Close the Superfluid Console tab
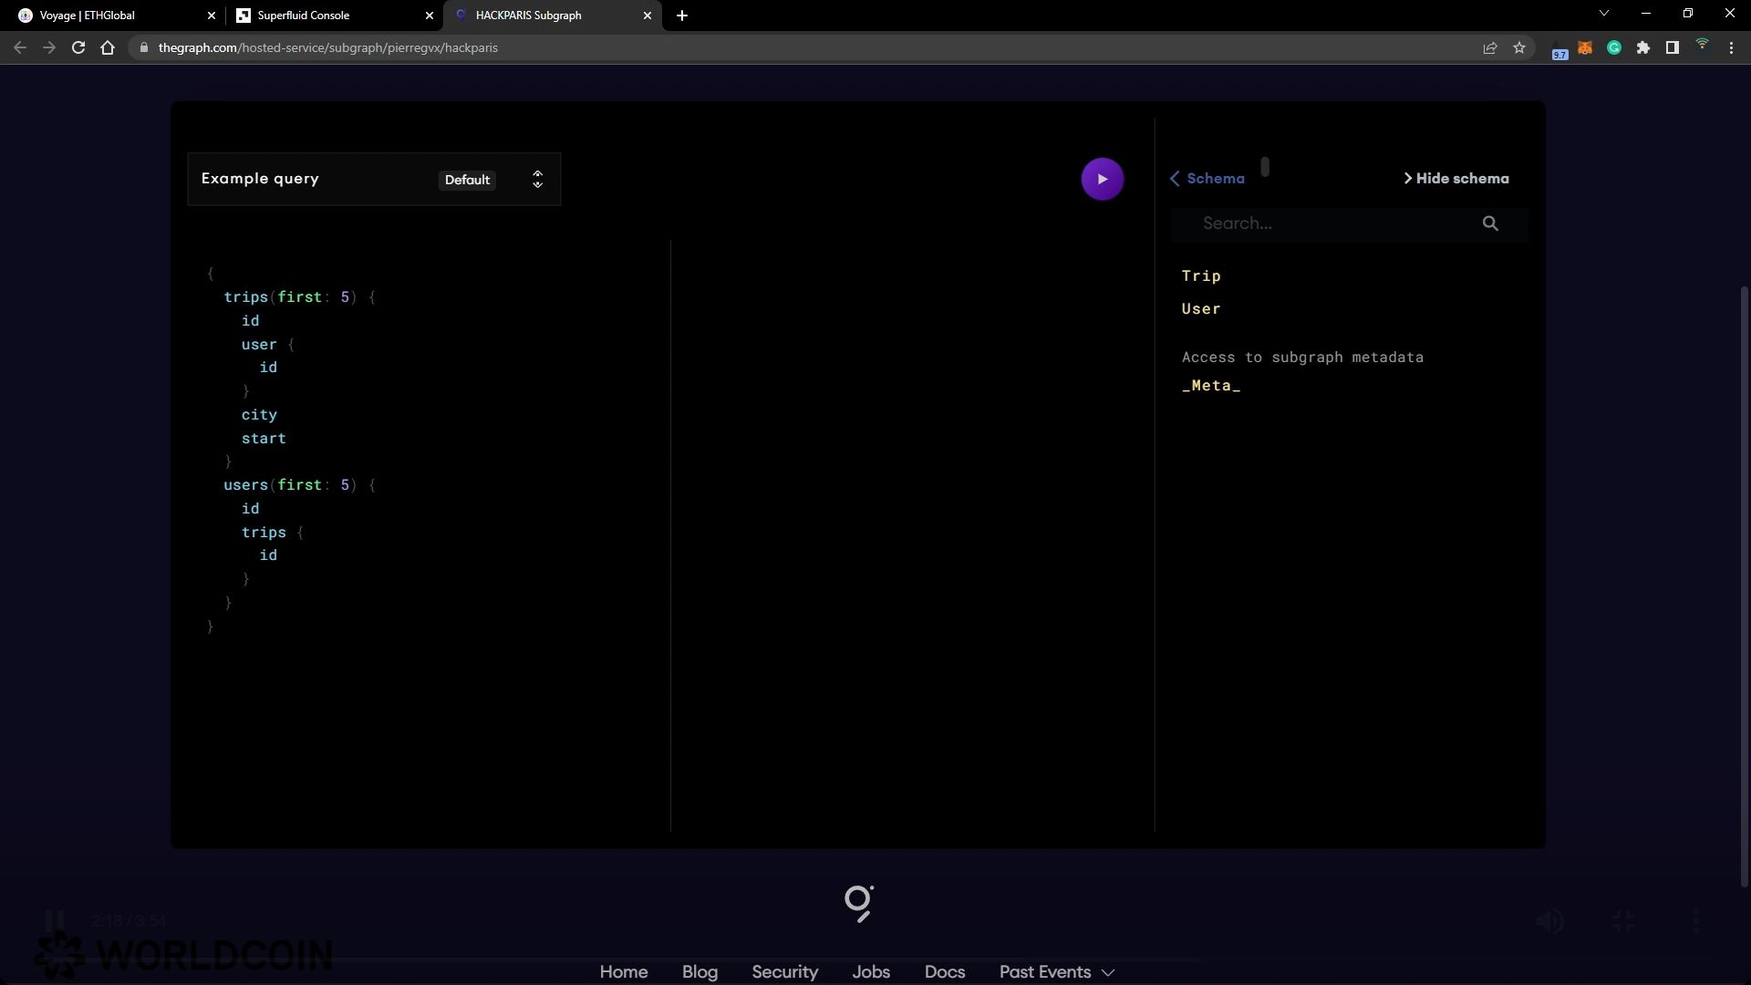1751x985 pixels. (430, 16)
